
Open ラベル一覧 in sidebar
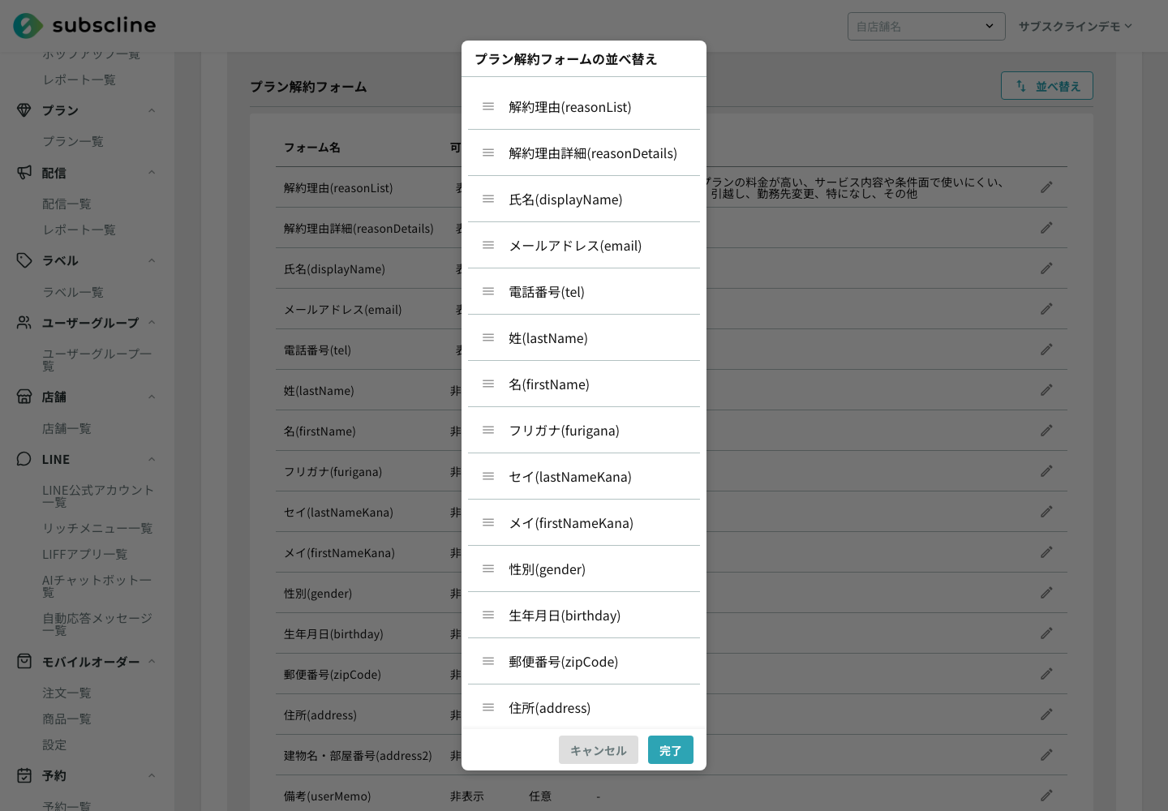tap(73, 292)
